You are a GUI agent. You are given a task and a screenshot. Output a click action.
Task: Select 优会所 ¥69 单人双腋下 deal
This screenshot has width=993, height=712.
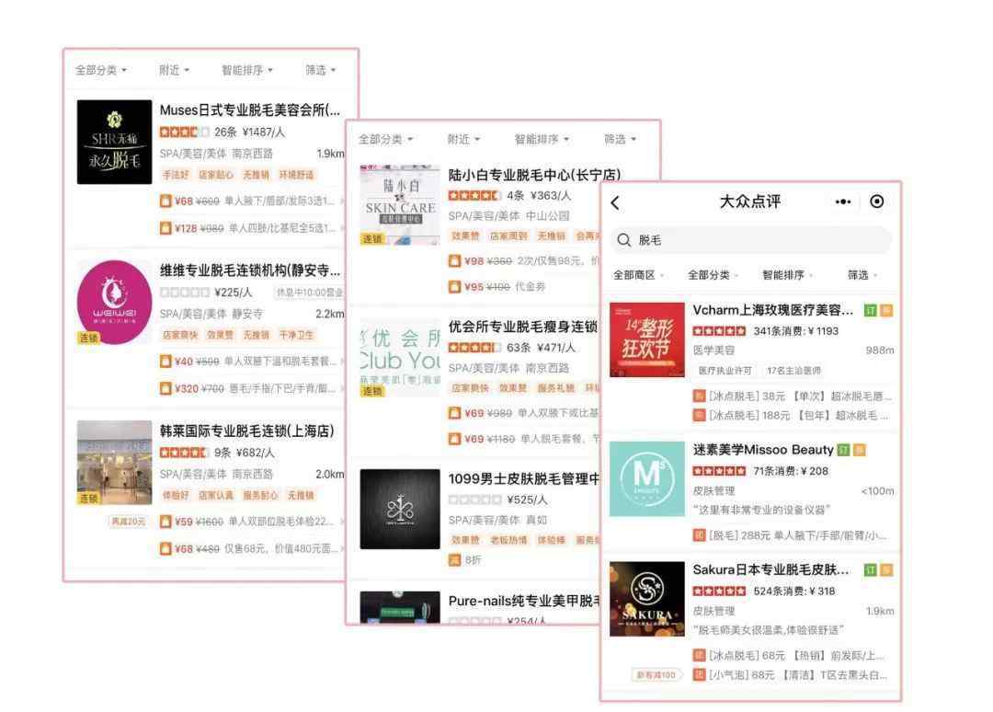pyautogui.click(x=524, y=413)
